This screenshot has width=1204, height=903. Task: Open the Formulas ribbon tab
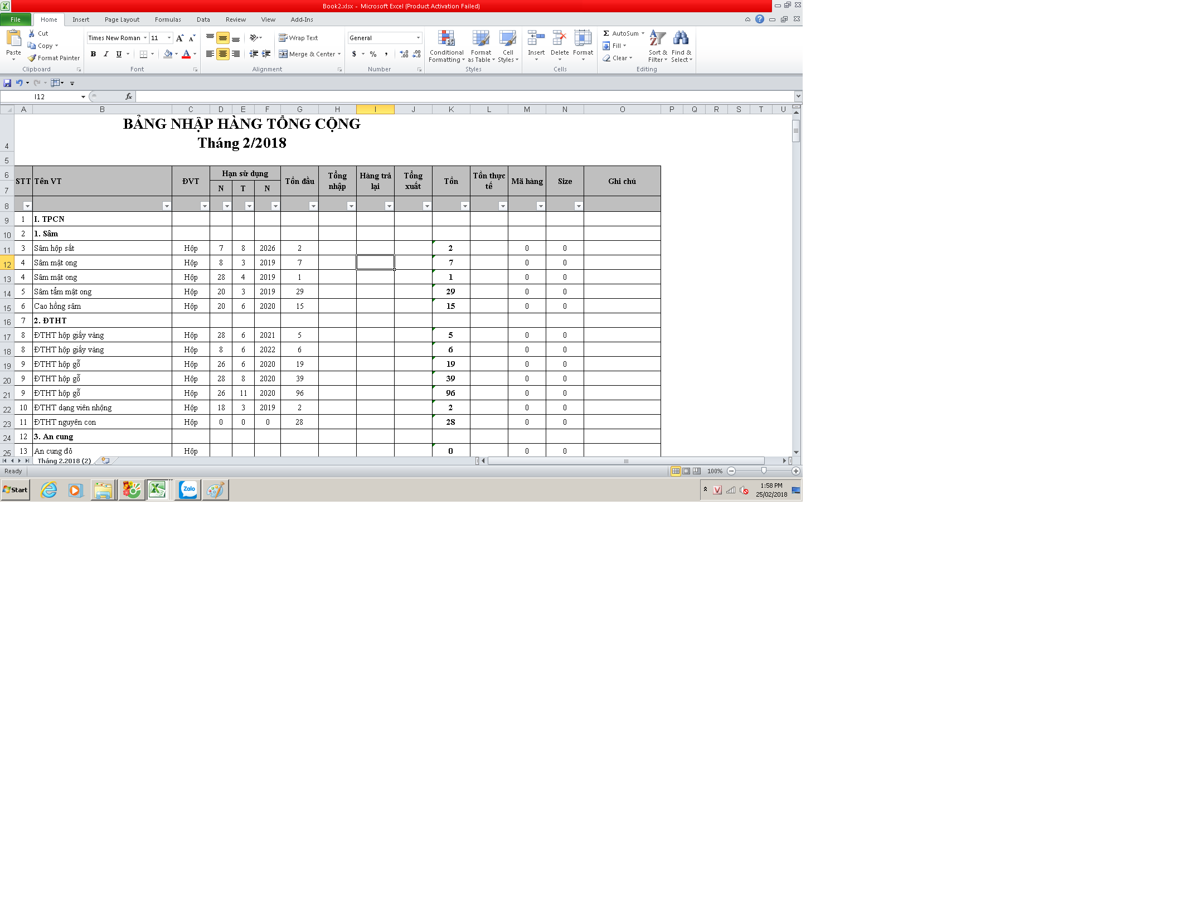pos(168,20)
